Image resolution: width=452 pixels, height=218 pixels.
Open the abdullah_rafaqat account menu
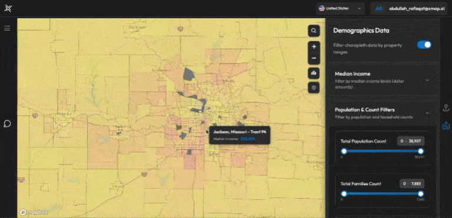coord(409,9)
